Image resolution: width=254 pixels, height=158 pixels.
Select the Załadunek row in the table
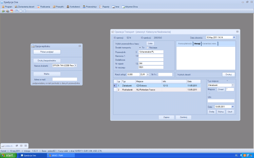tap(157, 86)
